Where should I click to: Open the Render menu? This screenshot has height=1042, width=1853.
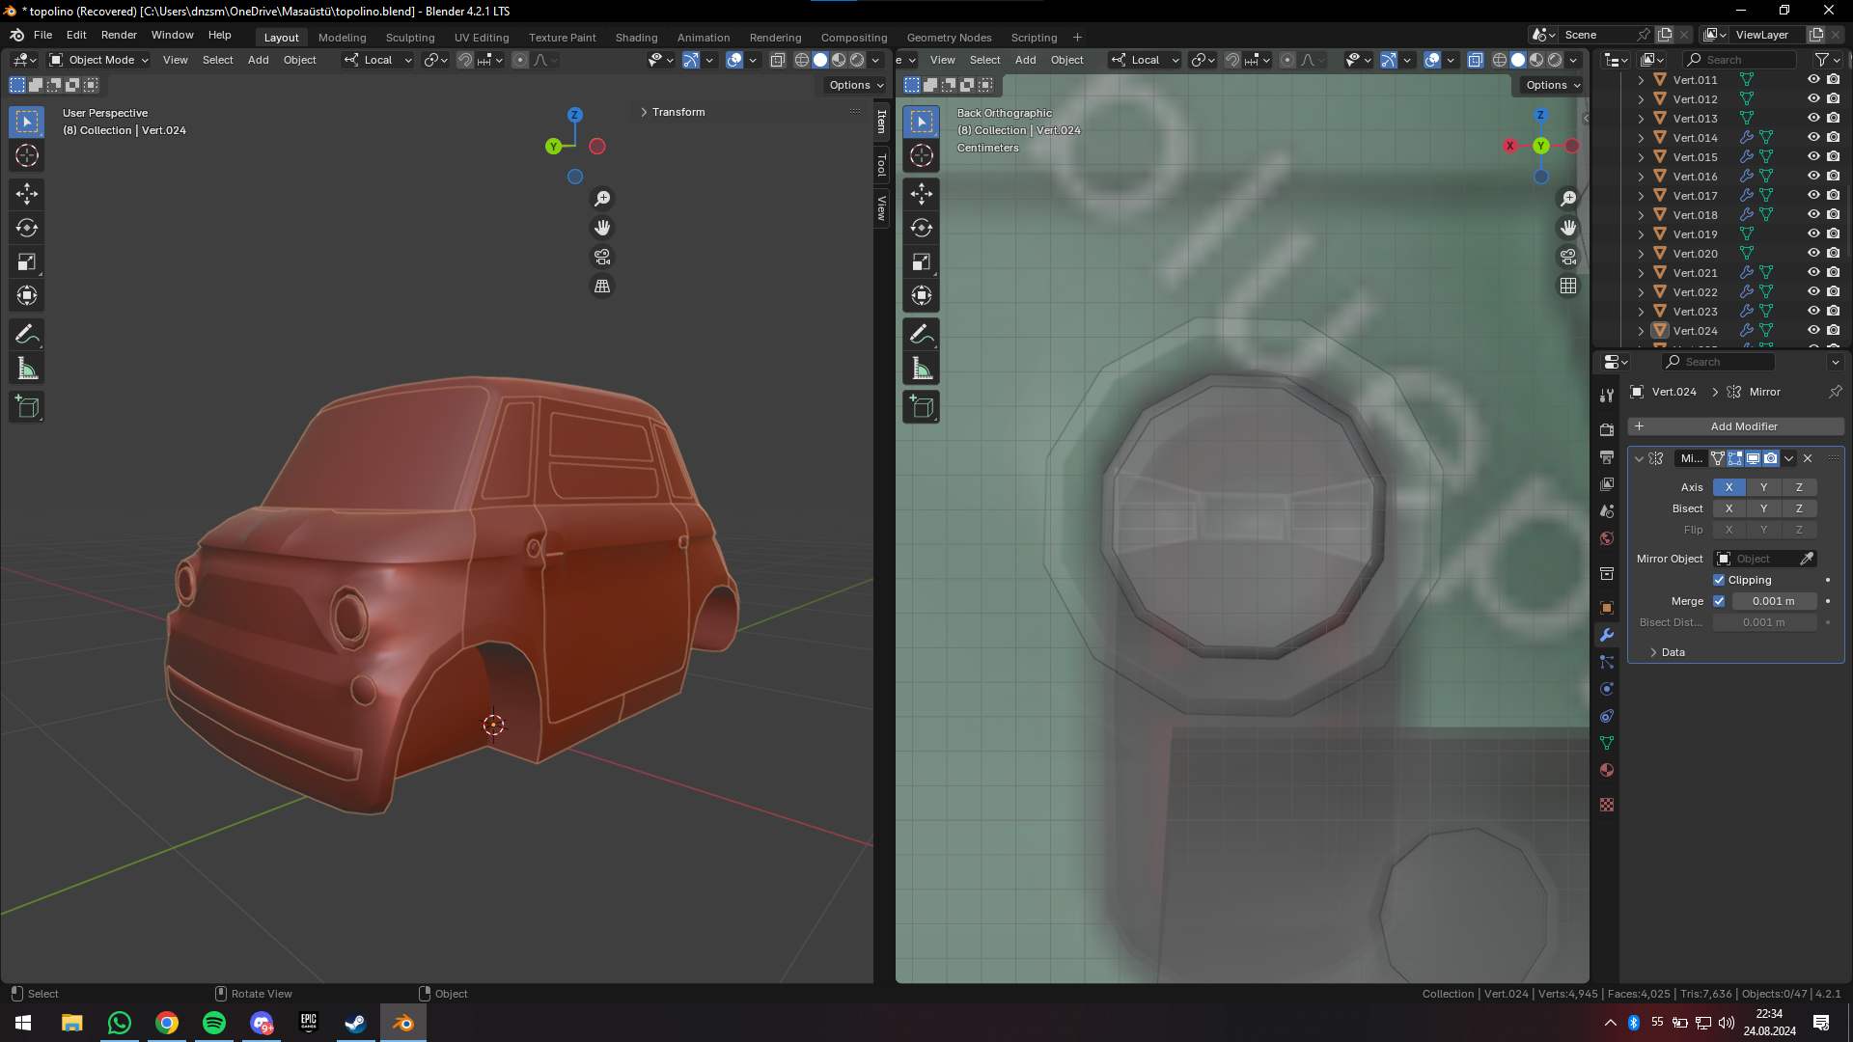coord(119,35)
